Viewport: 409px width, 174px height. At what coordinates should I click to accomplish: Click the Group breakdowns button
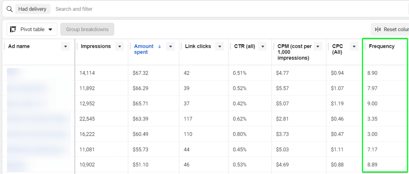(87, 30)
